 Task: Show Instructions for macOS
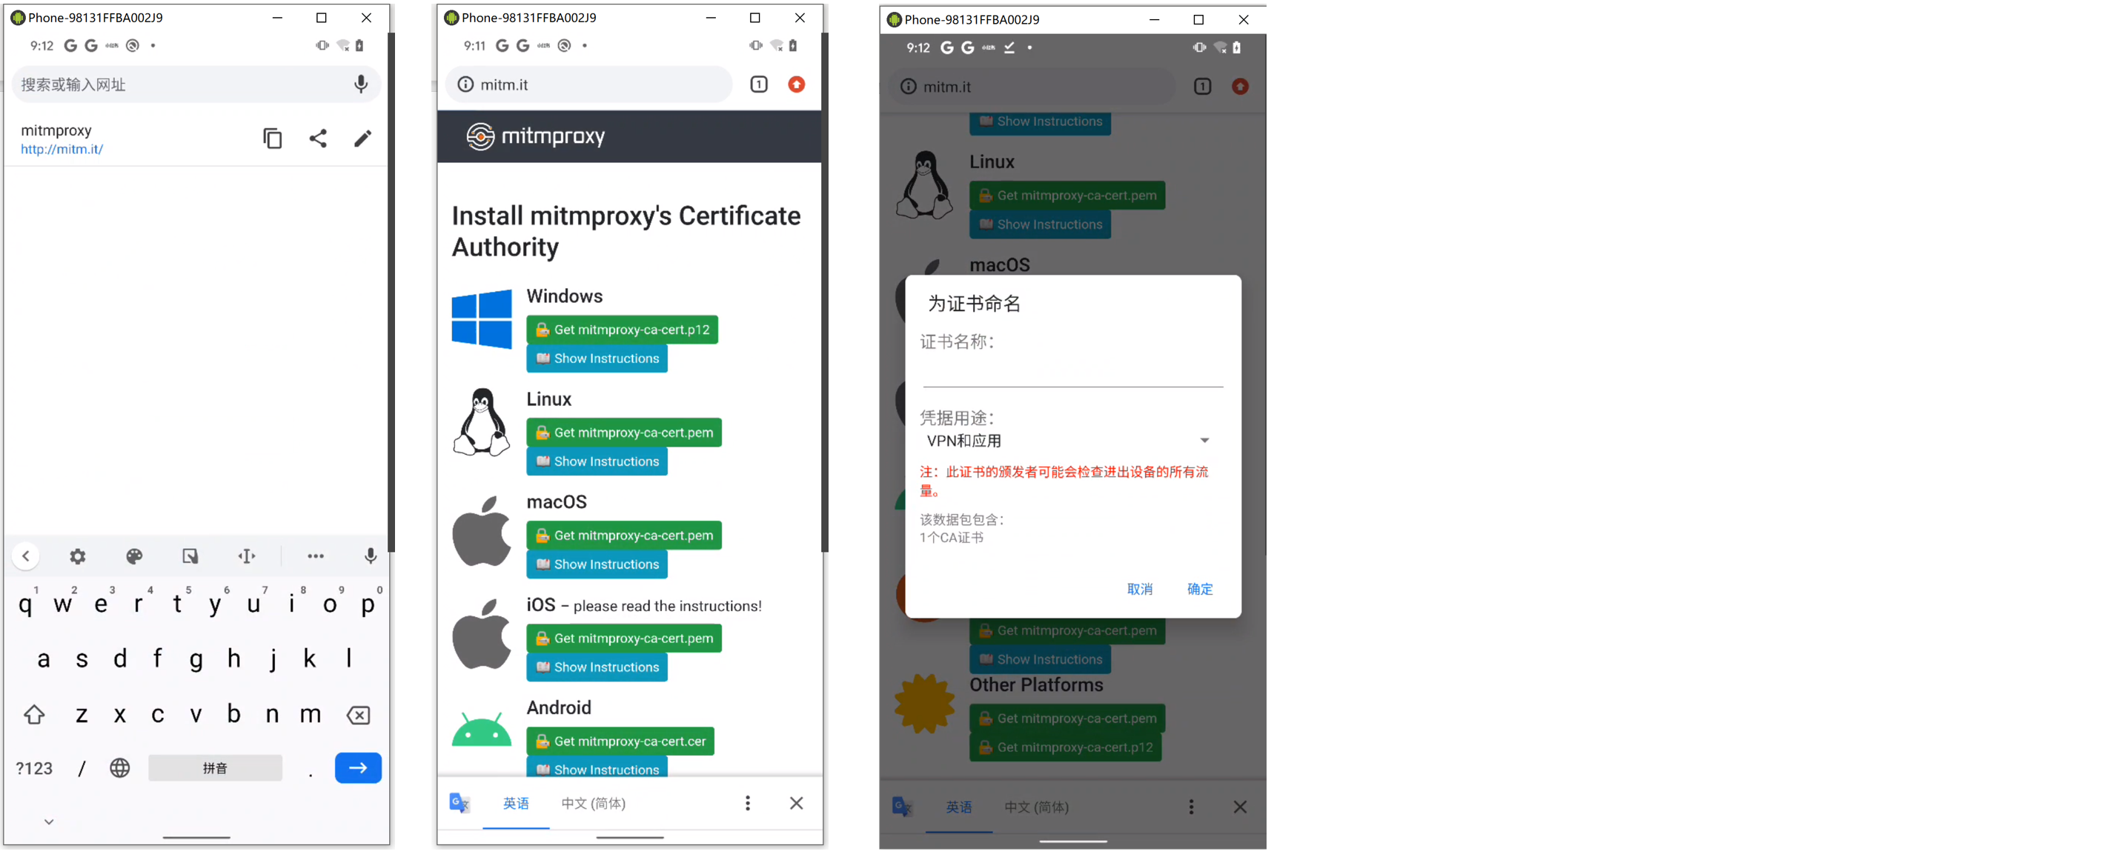[x=597, y=564]
